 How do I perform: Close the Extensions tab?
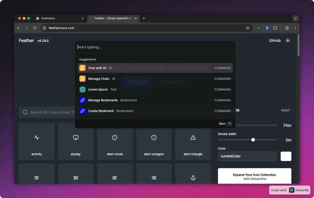[82, 18]
